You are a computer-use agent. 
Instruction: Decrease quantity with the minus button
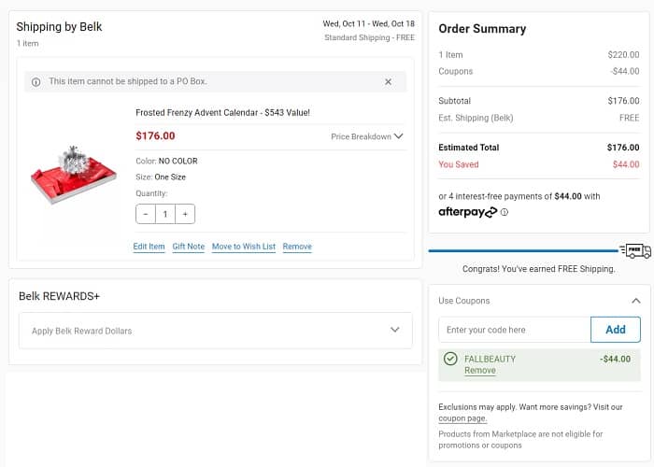[x=146, y=214]
